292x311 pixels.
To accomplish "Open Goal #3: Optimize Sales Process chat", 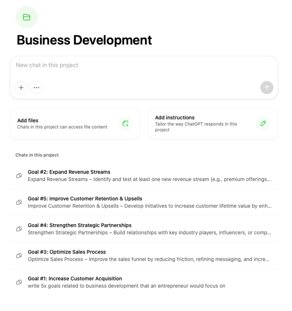I will (x=144, y=256).
